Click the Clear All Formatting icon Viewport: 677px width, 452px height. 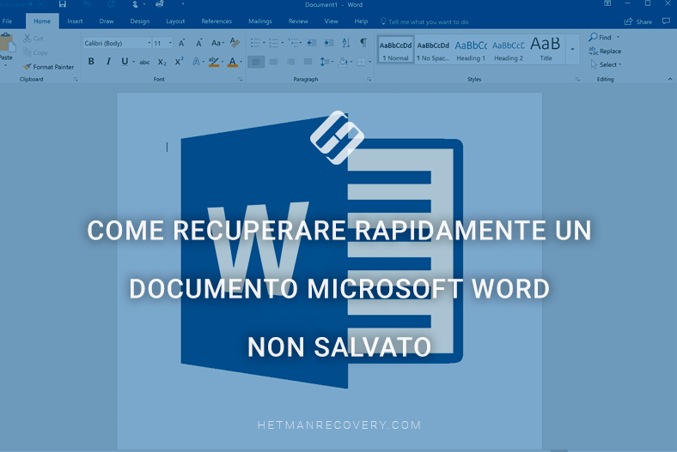235,43
